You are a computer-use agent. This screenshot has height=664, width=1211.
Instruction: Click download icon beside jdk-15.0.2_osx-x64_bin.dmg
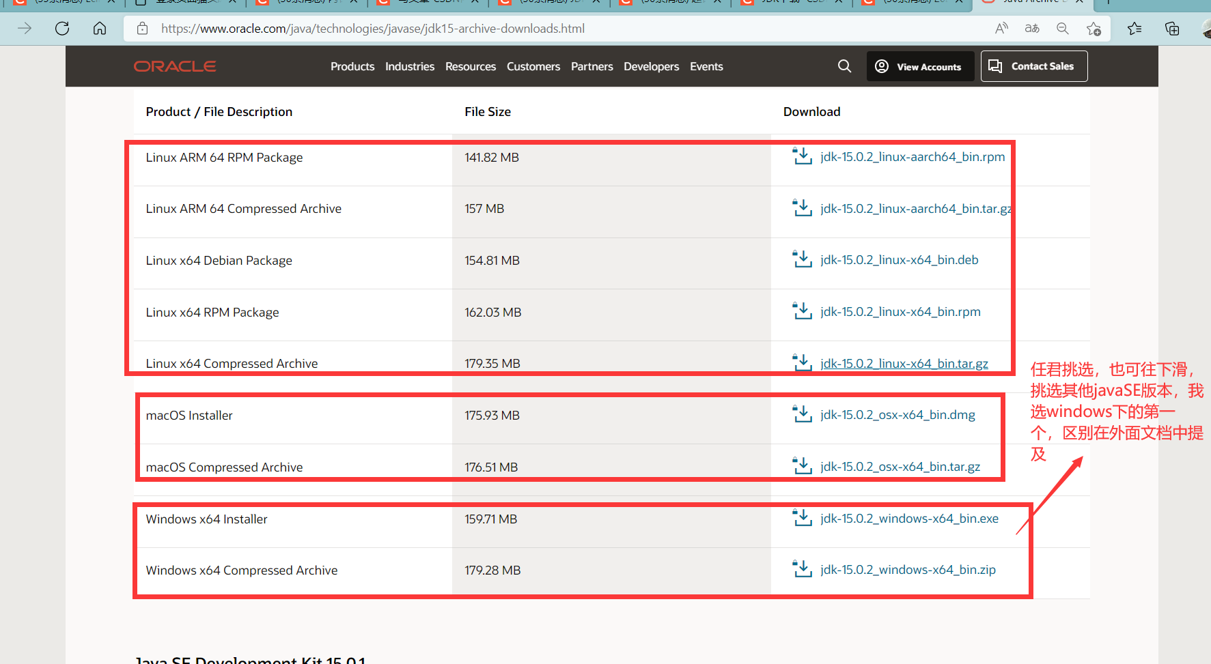point(802,414)
